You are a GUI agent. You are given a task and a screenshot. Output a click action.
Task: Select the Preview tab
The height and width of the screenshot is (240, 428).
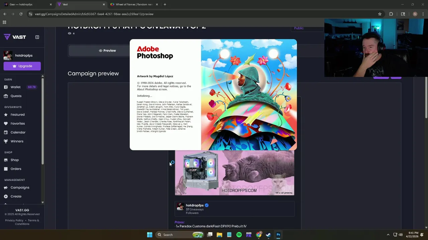(x=107, y=51)
